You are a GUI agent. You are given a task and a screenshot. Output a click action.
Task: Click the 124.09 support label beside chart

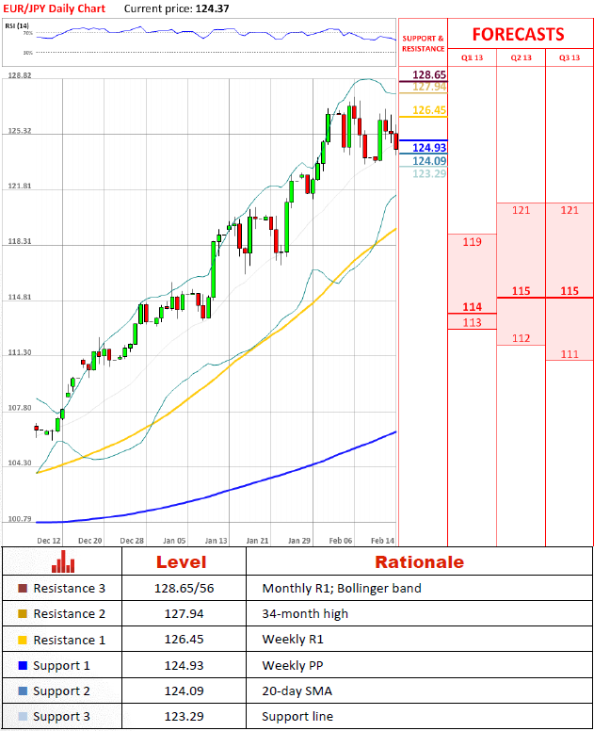point(429,161)
